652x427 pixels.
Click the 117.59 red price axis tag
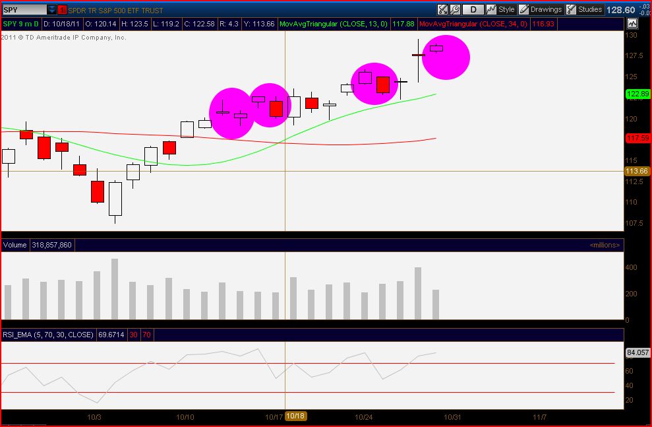[x=637, y=138]
